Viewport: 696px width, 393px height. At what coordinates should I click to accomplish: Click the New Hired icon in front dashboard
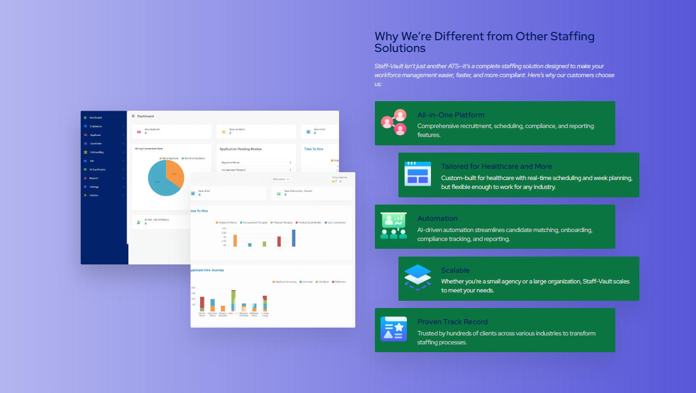tap(193, 193)
